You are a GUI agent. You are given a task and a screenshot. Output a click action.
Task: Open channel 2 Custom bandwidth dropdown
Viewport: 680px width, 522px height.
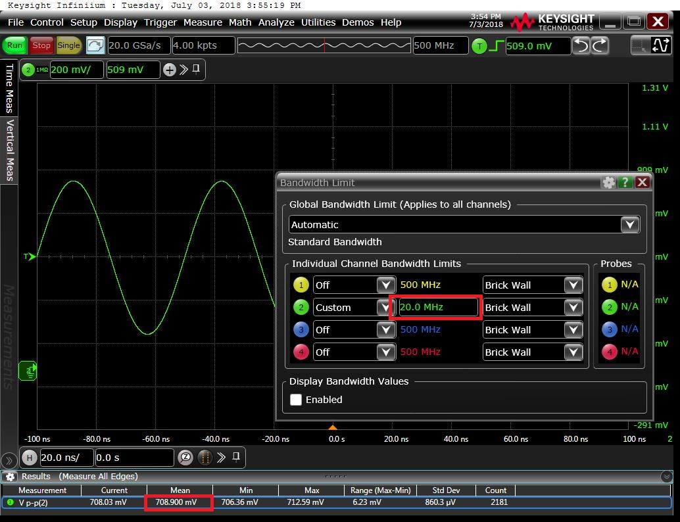(x=385, y=308)
